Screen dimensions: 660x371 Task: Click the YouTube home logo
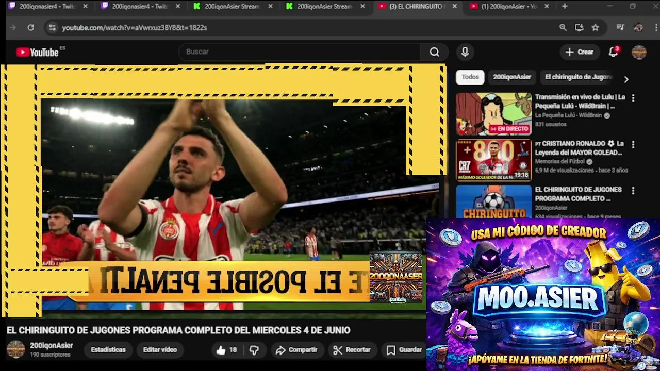click(x=37, y=52)
